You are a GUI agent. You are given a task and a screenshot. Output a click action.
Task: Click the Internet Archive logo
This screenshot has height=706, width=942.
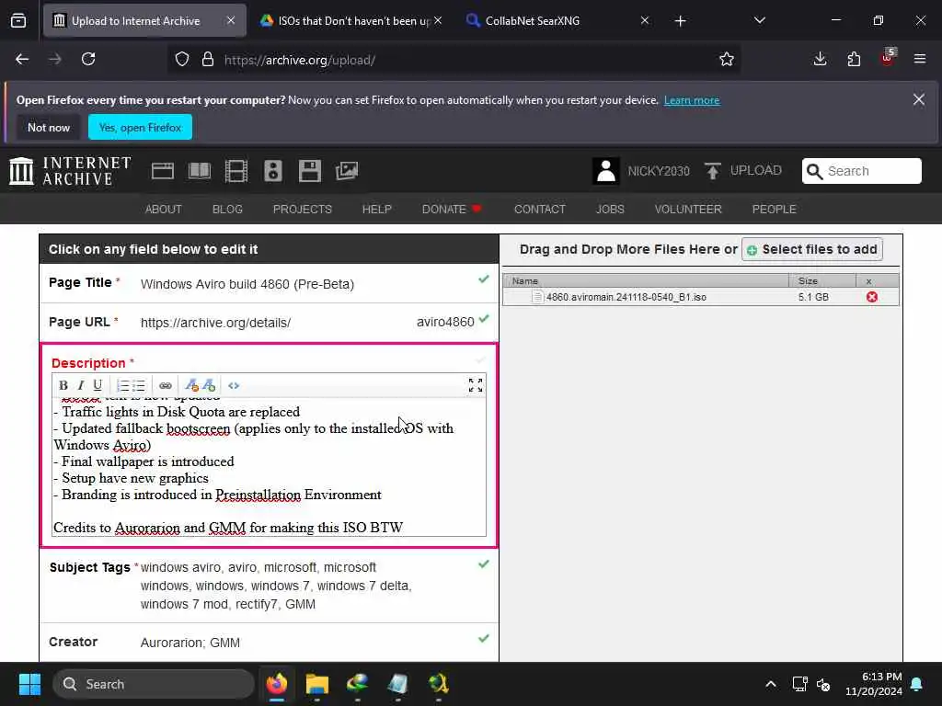point(70,171)
